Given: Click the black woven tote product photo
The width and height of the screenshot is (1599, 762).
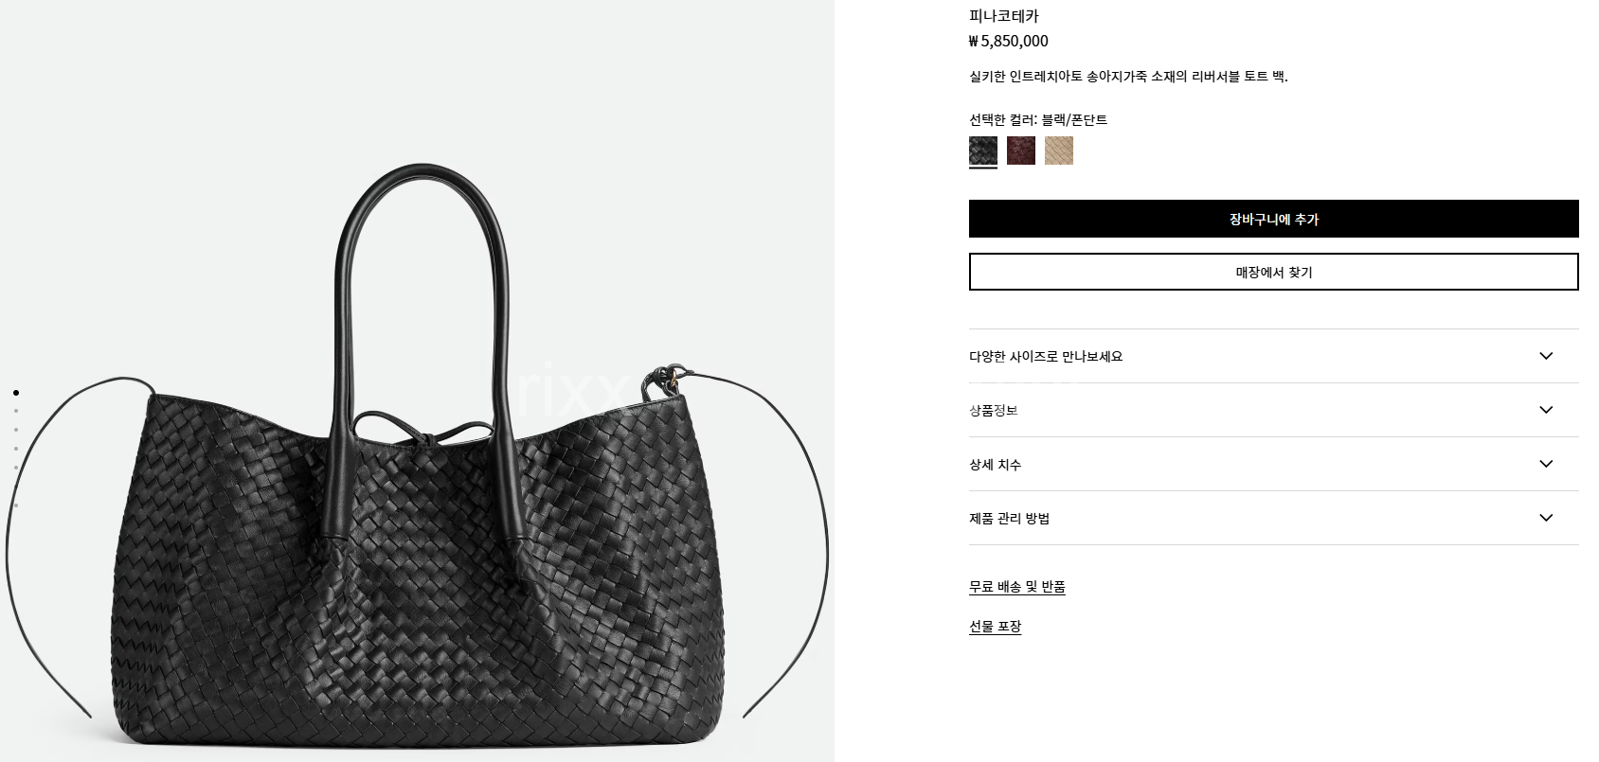Looking at the screenshot, I should pos(417,454).
